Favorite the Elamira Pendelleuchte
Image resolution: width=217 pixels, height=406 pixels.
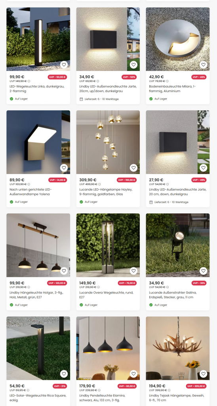click(133, 374)
